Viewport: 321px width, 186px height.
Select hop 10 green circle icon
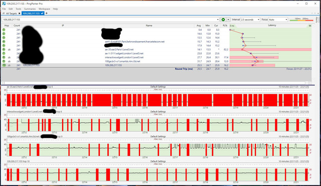(4, 65)
